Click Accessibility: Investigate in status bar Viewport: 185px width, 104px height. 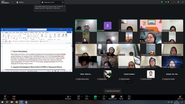point(32,71)
